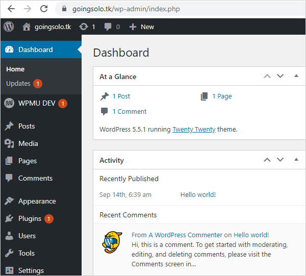This screenshot has width=306, height=276.
Task: Click New in the admin bar
Action: 147,27
